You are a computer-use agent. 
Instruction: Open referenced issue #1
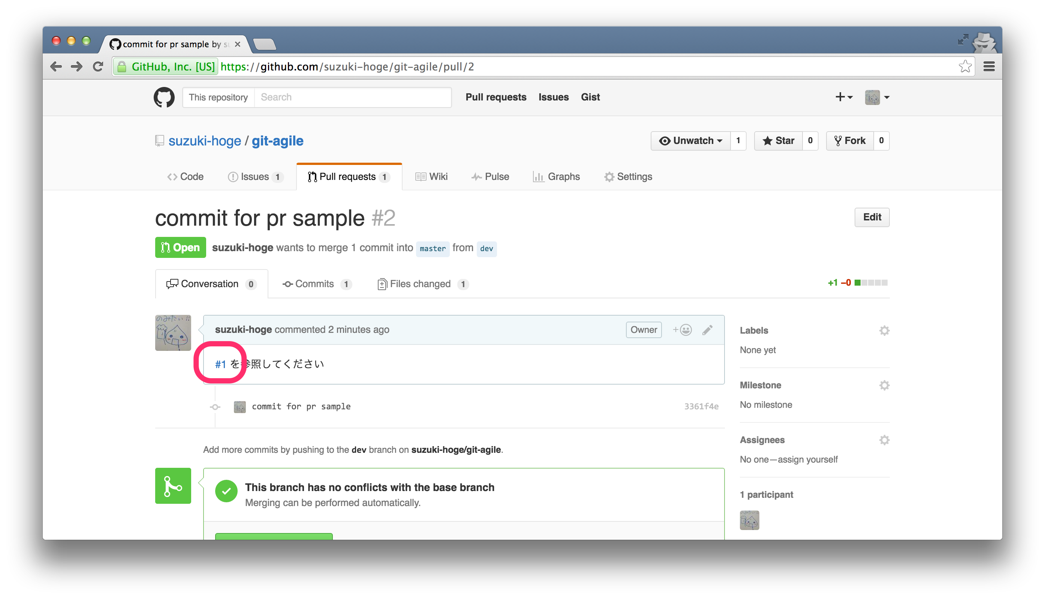pos(220,364)
